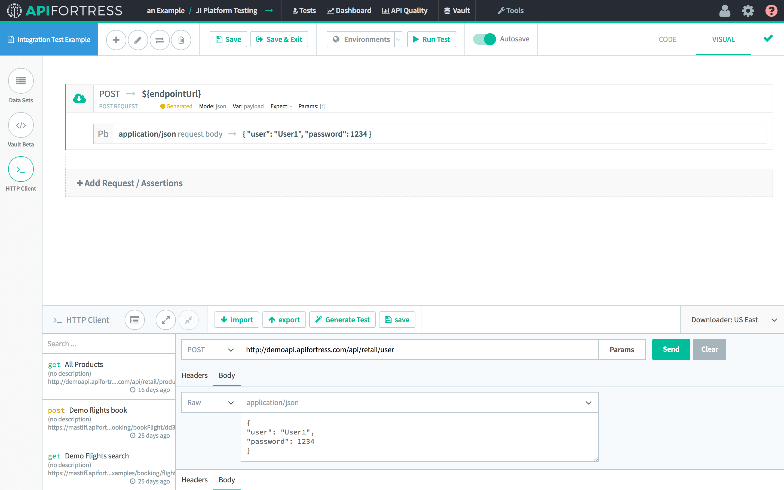784x490 pixels.
Task: Click the Generate Test button
Action: 342,320
